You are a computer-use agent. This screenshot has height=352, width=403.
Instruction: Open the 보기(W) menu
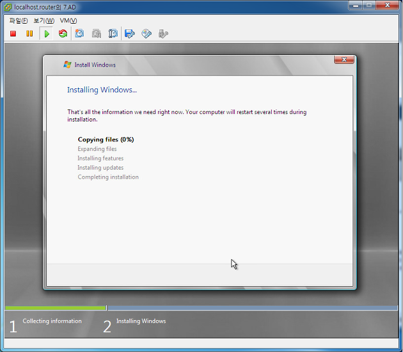click(x=44, y=20)
